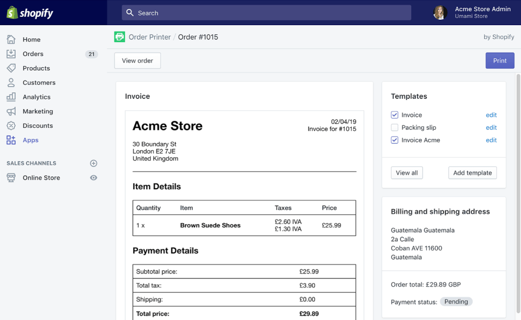Edit the Invoice Acme template

click(491, 140)
